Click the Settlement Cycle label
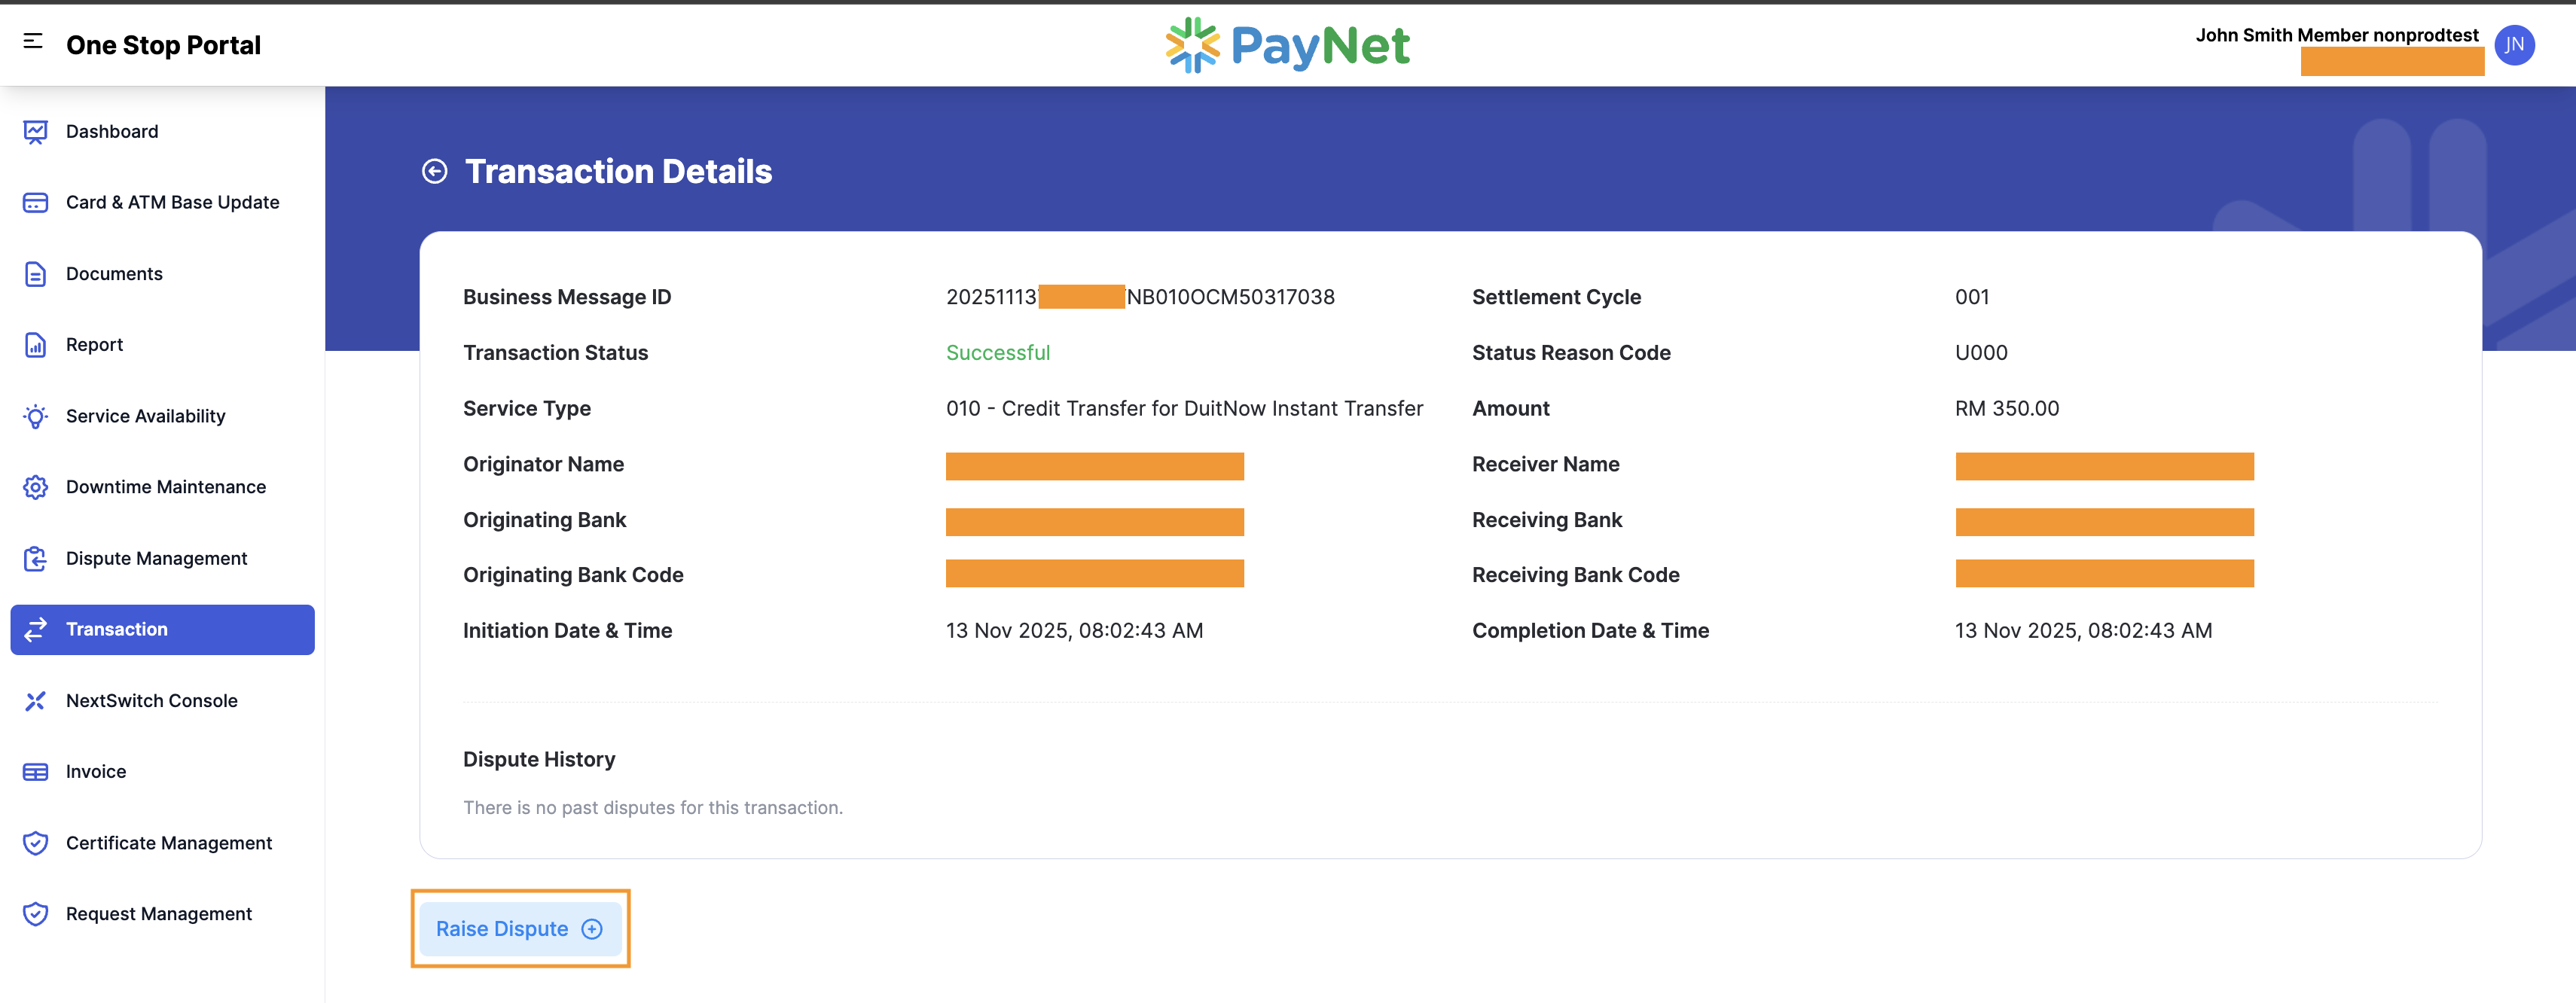This screenshot has width=2576, height=1003. click(1556, 297)
